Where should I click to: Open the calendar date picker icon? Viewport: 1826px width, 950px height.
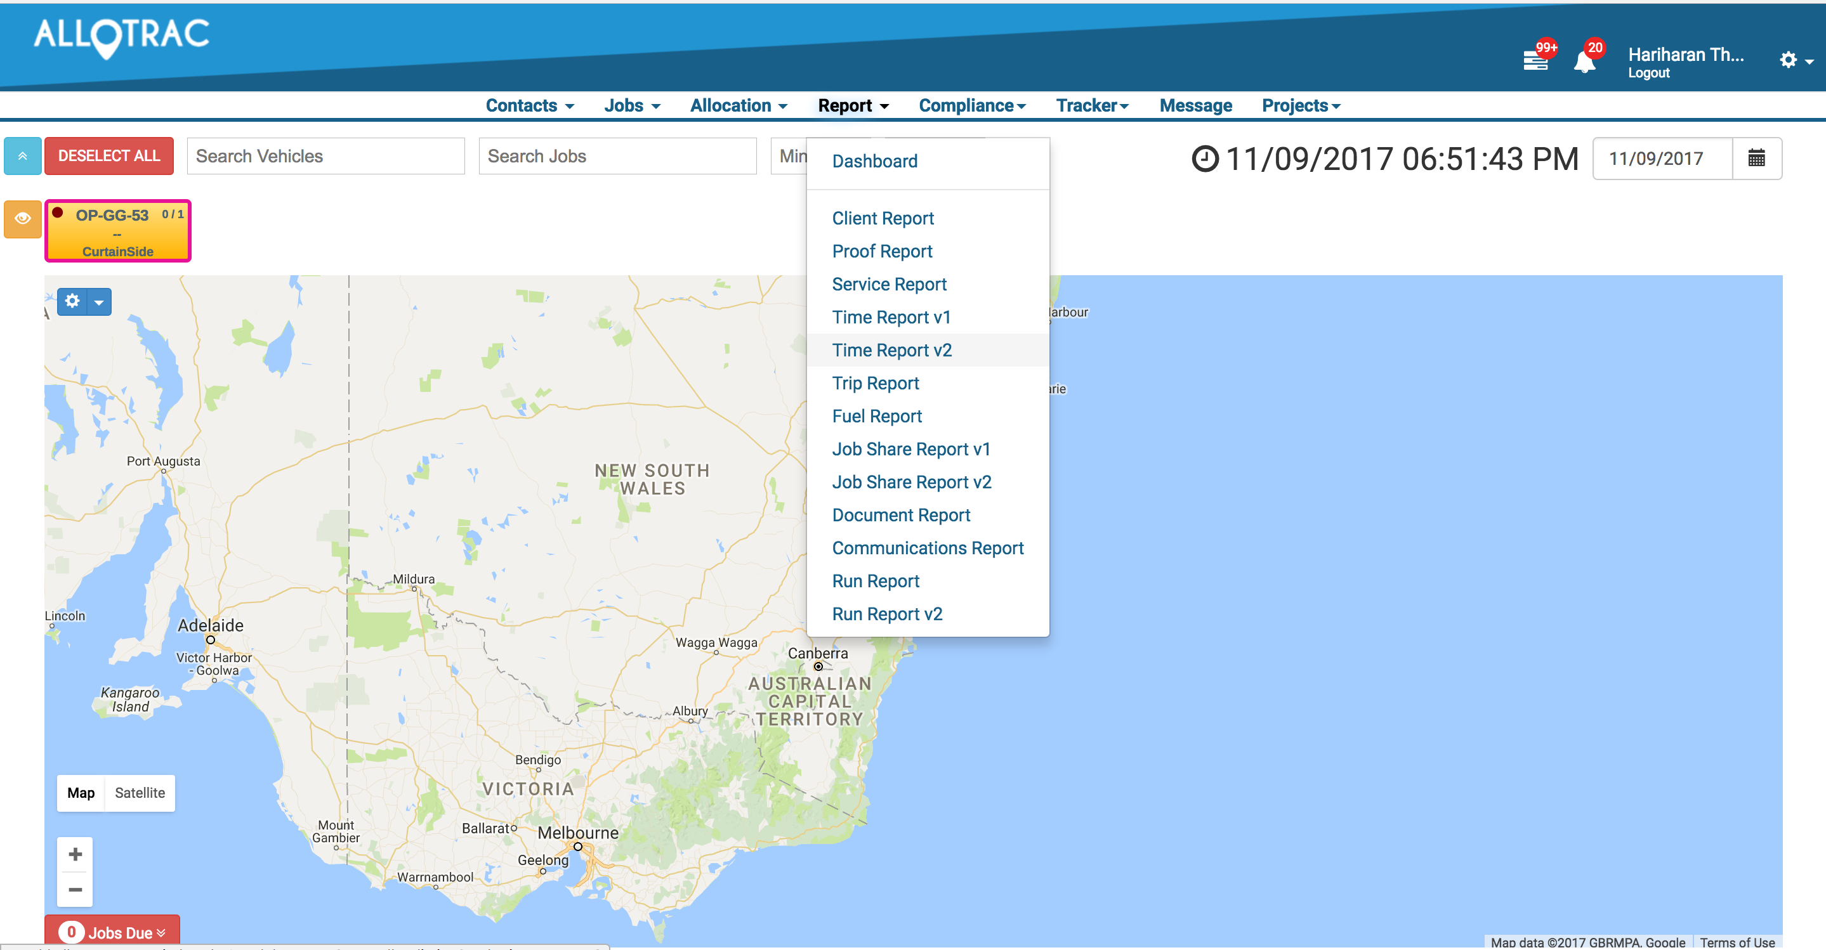coord(1756,158)
